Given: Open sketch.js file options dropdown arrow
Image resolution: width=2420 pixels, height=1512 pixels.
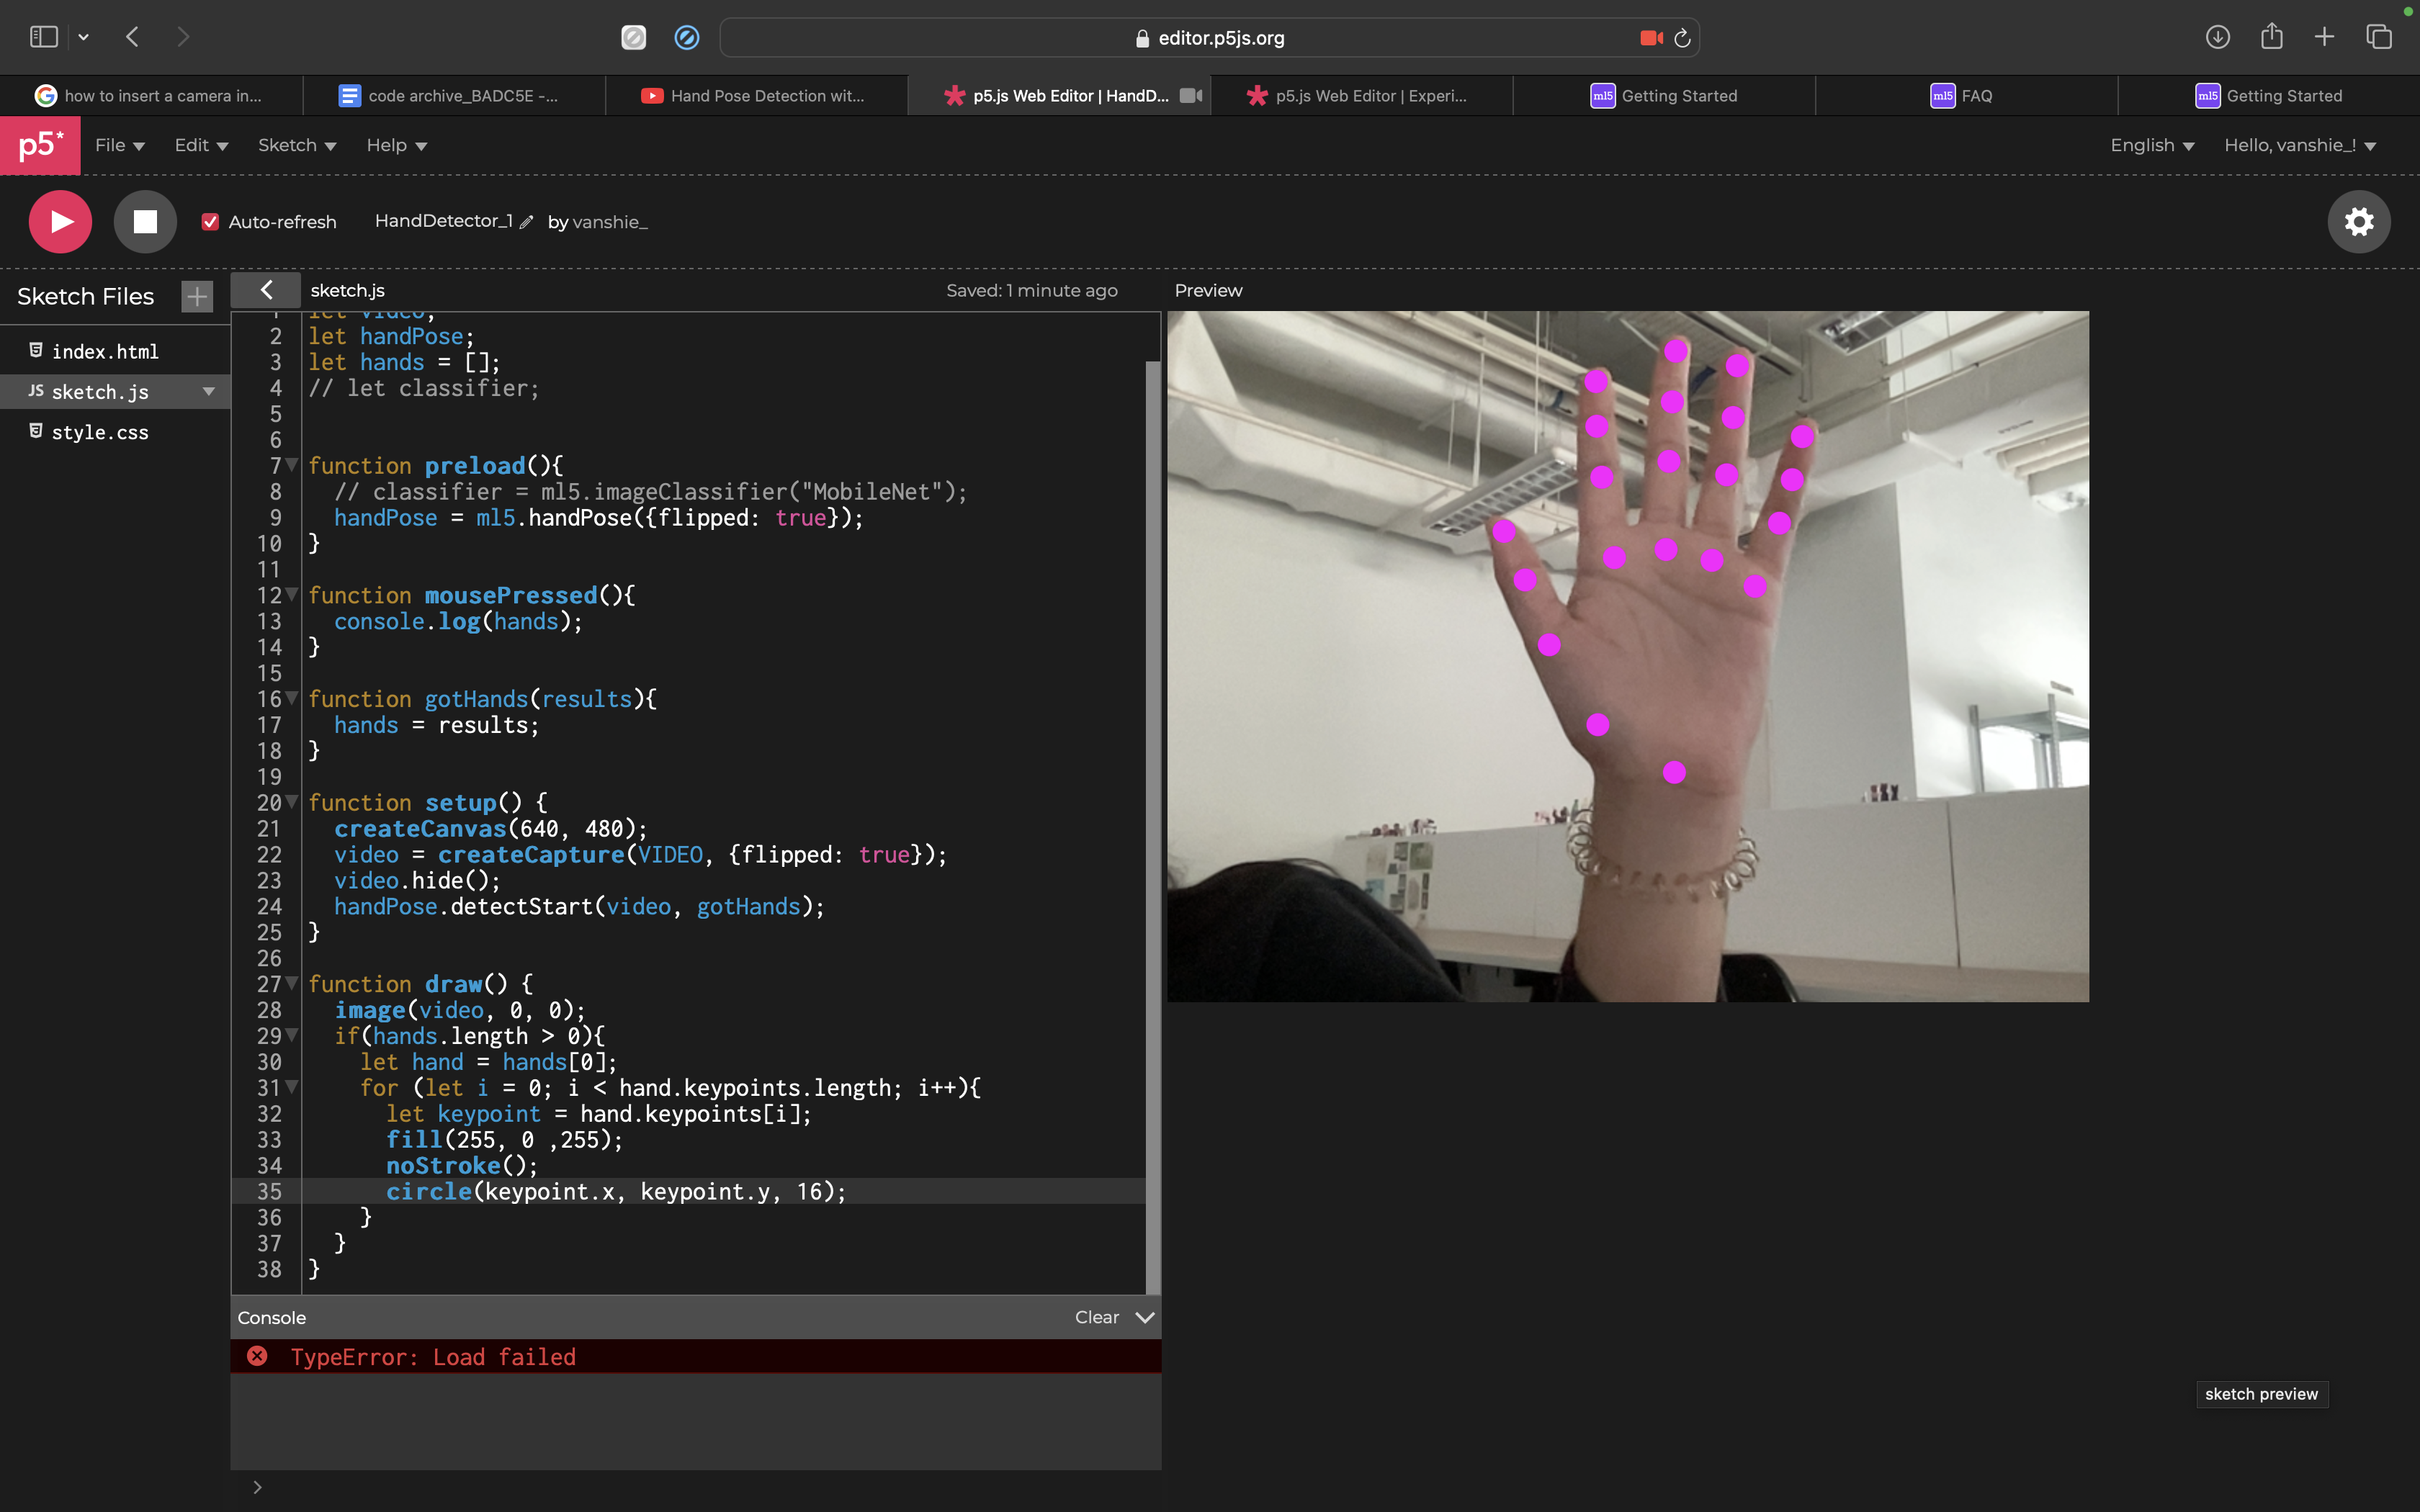Looking at the screenshot, I should [x=209, y=392].
